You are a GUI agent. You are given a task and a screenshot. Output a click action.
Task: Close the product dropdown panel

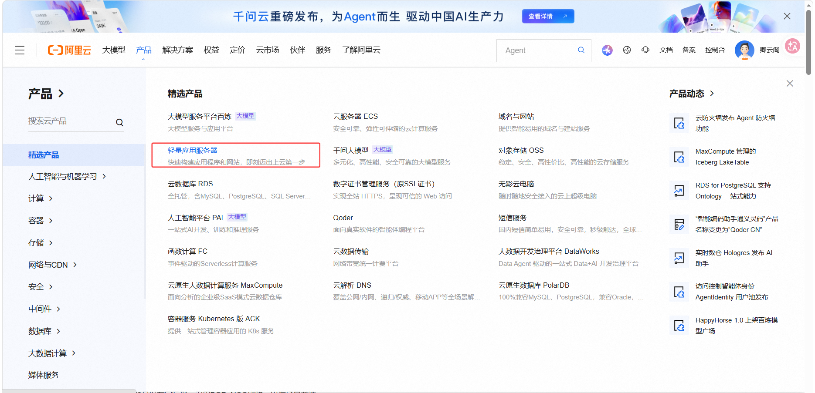click(790, 83)
